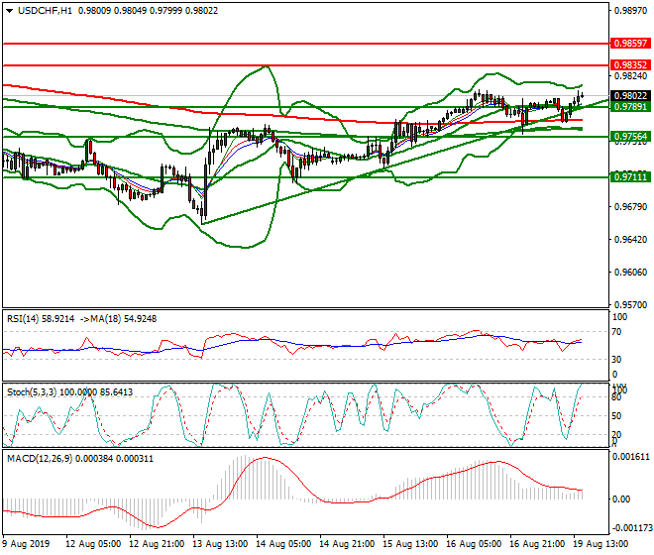Click the 0.96420 price axis value
Image resolution: width=654 pixels, height=555 pixels.
[x=630, y=240]
